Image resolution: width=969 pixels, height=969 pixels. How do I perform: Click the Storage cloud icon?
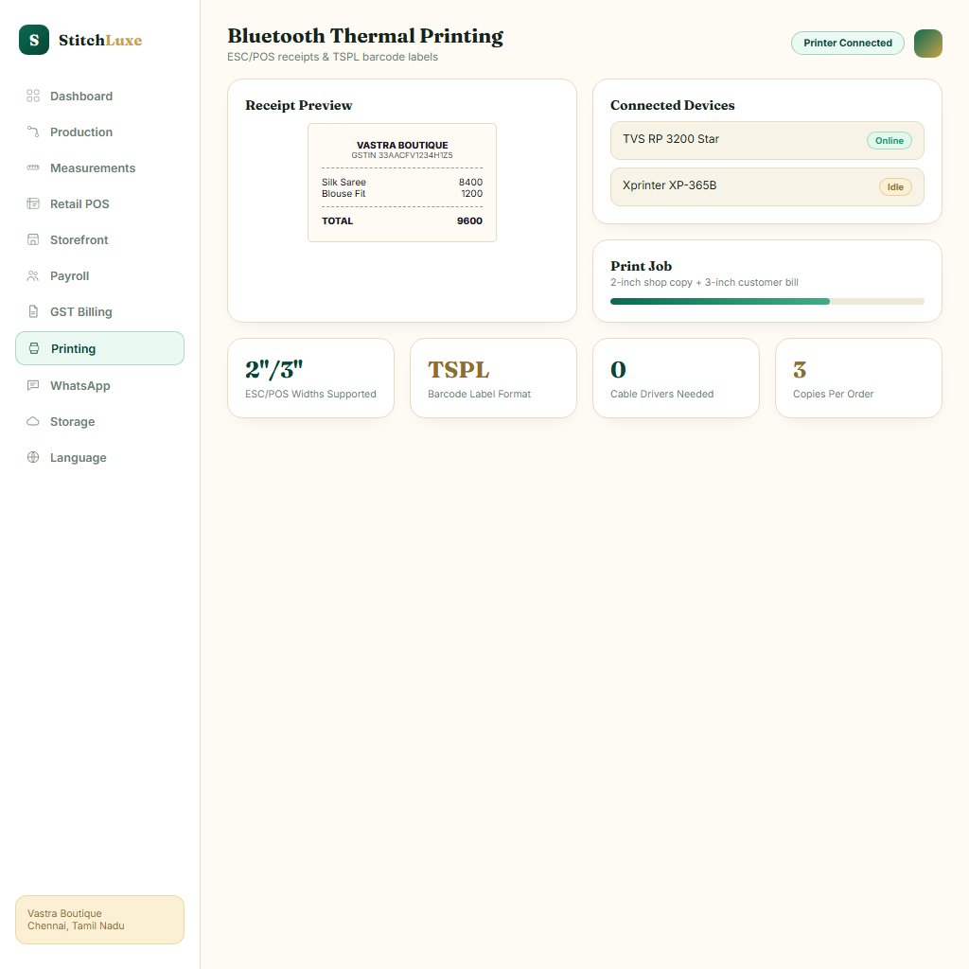[x=33, y=421]
